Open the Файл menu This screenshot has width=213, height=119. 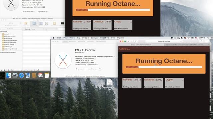pos(65,38)
